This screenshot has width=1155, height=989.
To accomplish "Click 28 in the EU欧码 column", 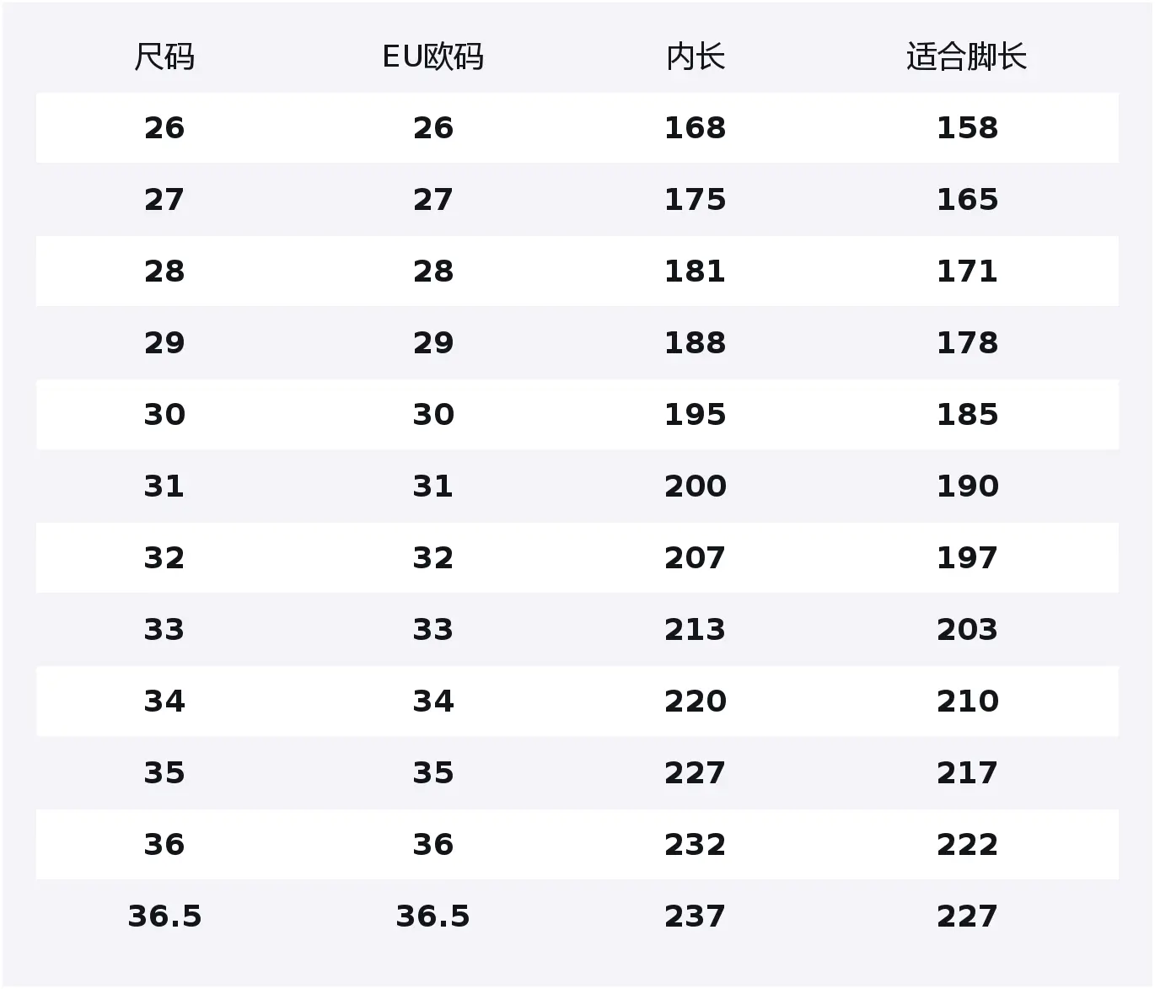I will pos(432,271).
